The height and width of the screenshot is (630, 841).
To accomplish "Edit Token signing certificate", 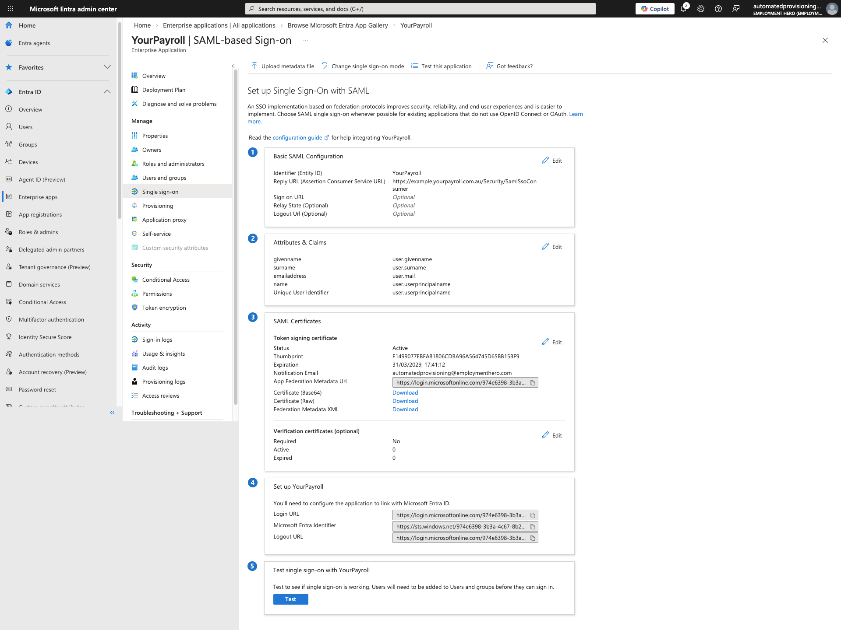I will pyautogui.click(x=552, y=342).
